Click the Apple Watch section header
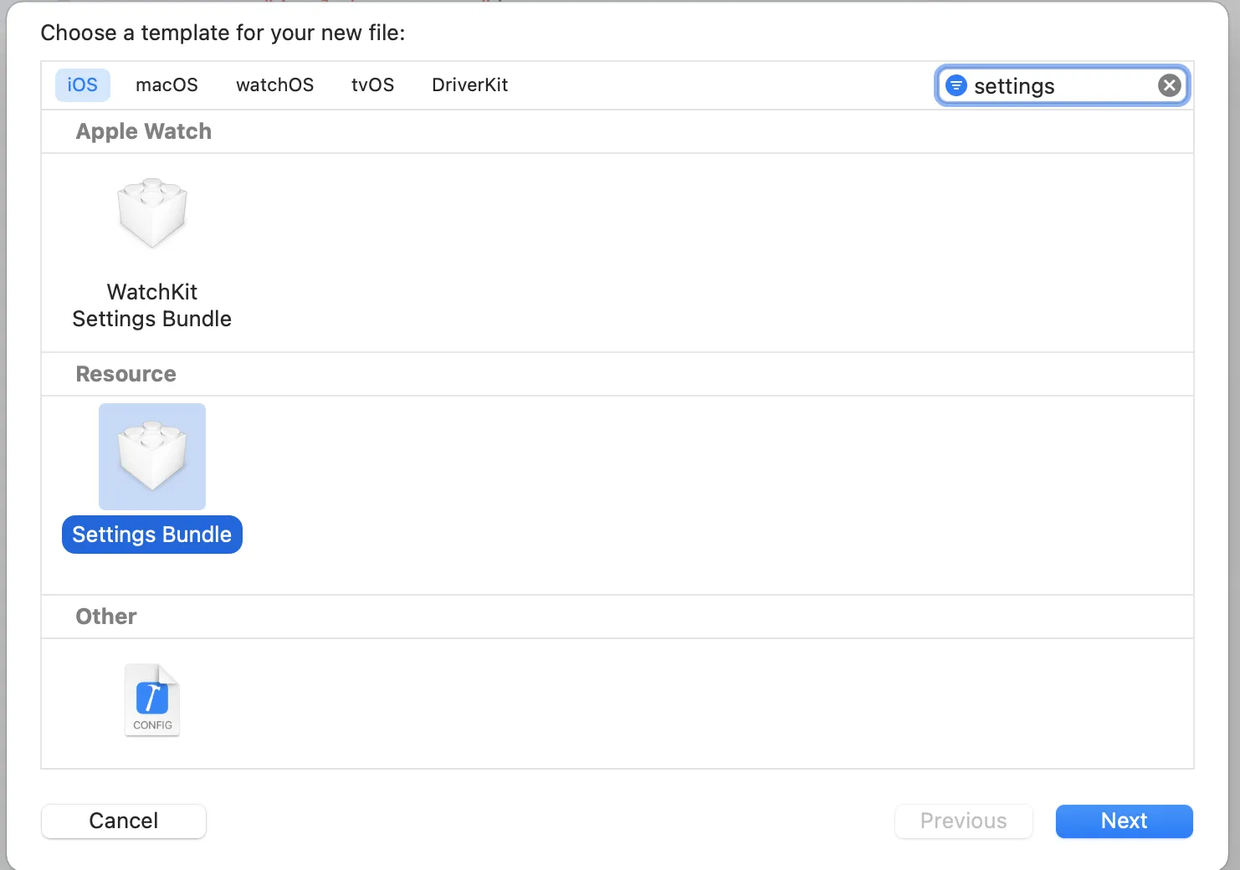Screen dimensions: 1240x870 pyautogui.click(x=144, y=131)
